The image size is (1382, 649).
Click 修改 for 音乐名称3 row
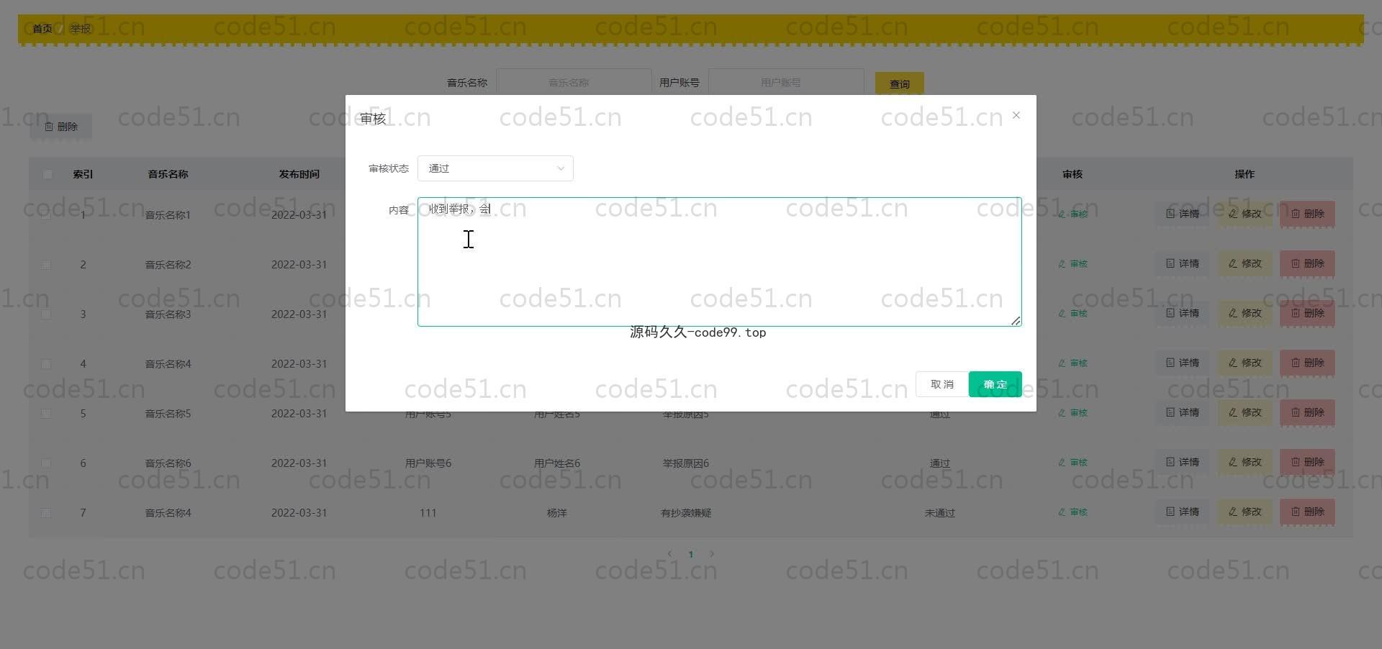[1245, 313]
